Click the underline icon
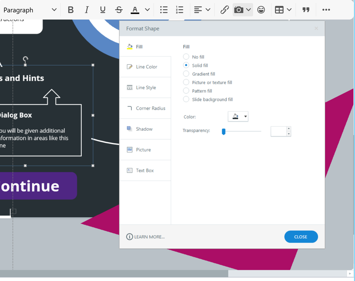This screenshot has width=355, height=281. [x=103, y=10]
